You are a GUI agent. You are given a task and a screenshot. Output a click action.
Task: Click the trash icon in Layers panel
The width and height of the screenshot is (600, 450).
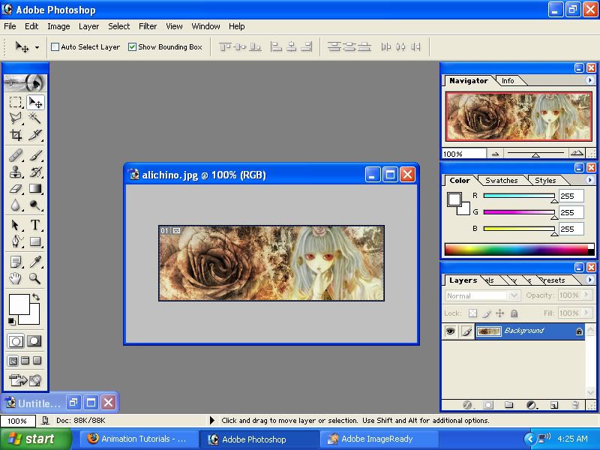click(574, 405)
